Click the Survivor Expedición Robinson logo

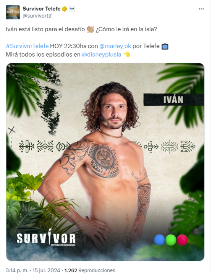(46, 238)
